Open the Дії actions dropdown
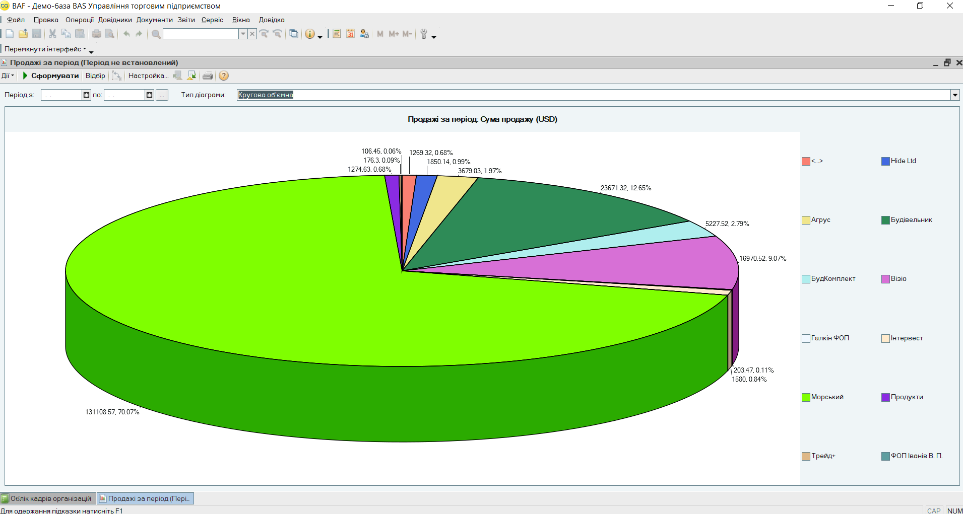 [8, 76]
